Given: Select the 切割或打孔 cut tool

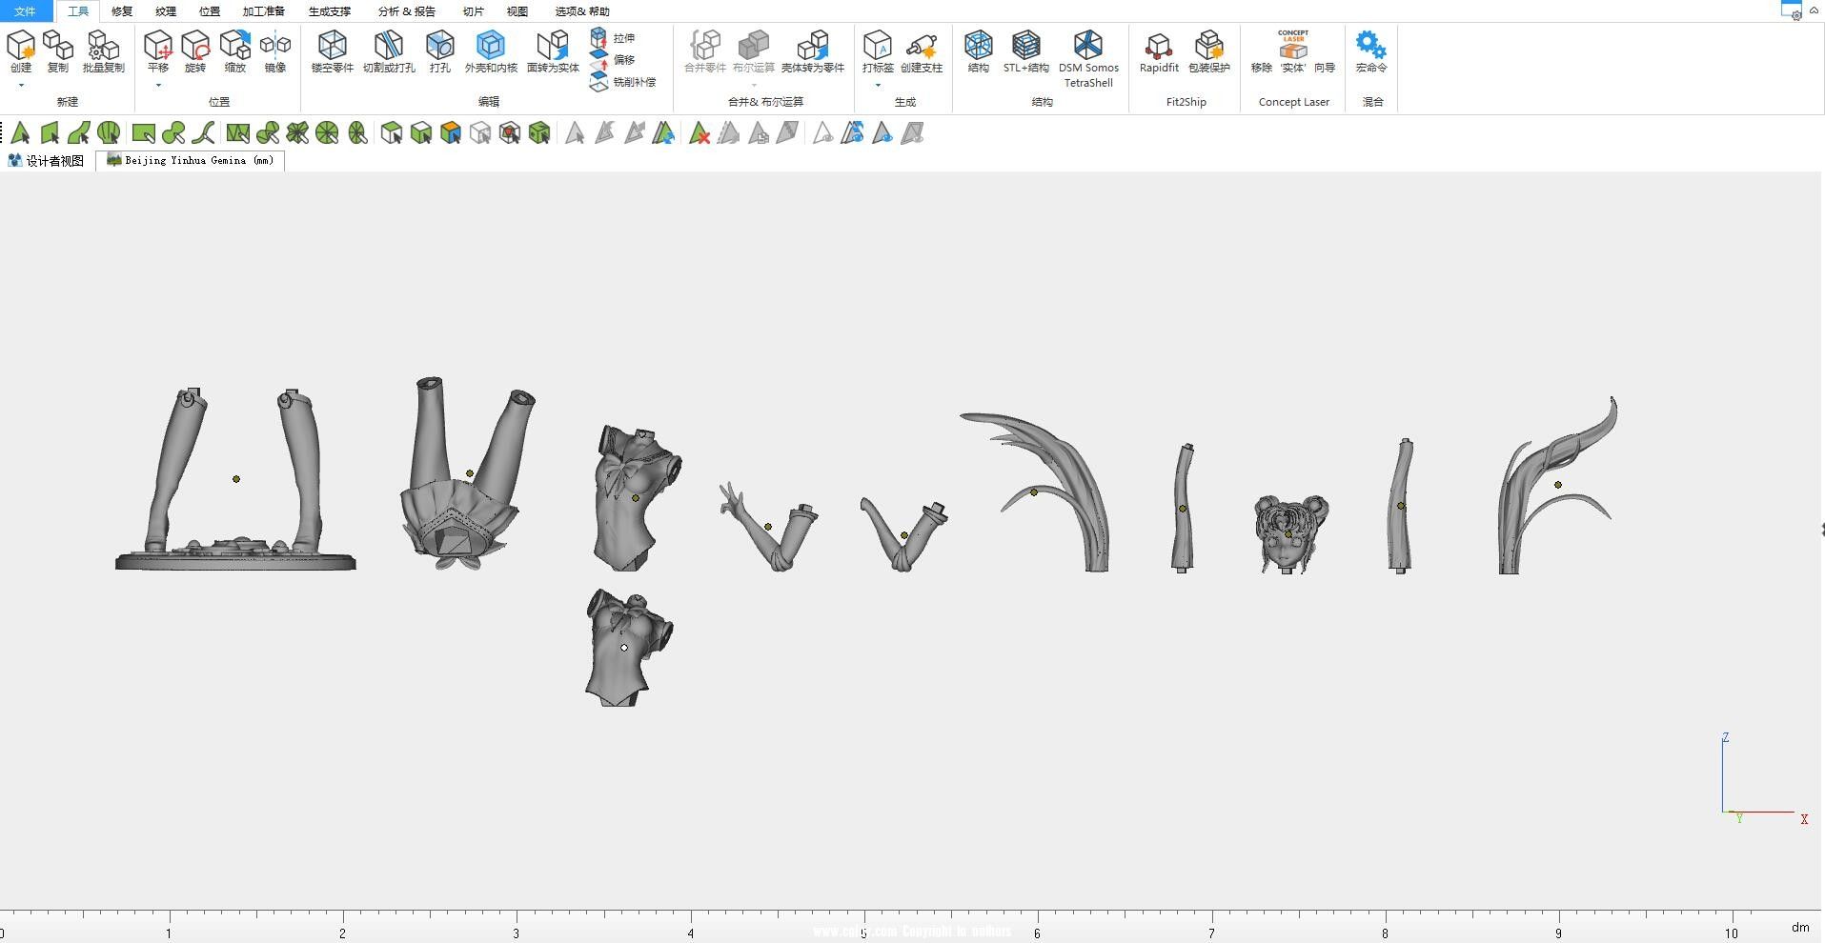Looking at the screenshot, I should (389, 51).
